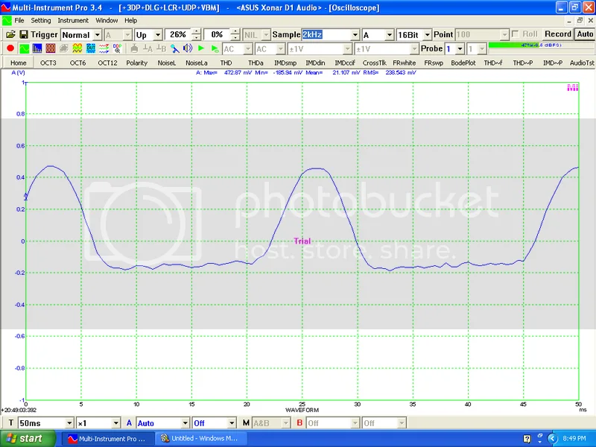Open the Setting menu
The image size is (596, 447).
coord(41,20)
